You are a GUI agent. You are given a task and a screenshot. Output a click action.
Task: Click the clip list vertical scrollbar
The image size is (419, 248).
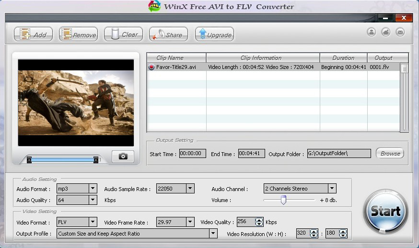pyautogui.click(x=404, y=98)
